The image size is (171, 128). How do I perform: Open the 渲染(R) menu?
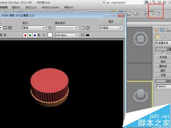pos(16,8)
